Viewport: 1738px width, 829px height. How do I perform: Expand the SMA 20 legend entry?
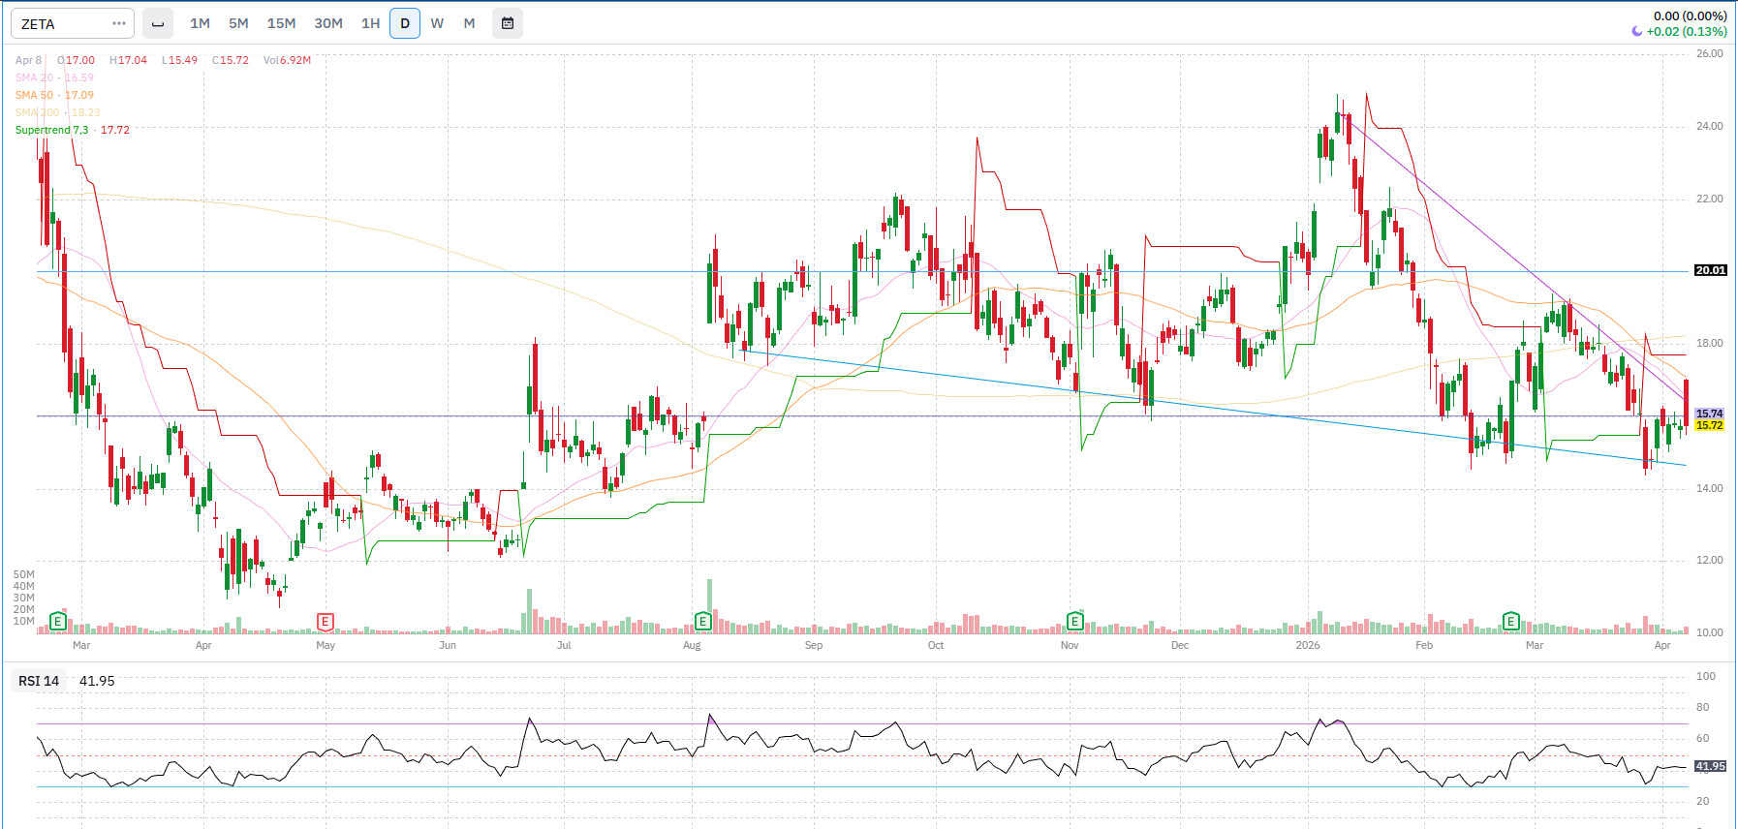click(35, 77)
